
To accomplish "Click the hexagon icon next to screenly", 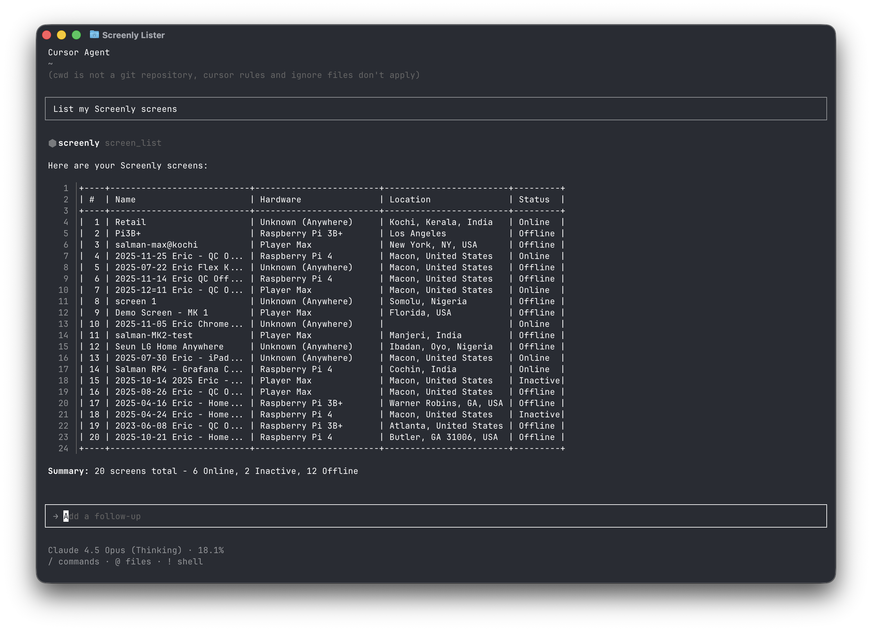I will click(52, 143).
